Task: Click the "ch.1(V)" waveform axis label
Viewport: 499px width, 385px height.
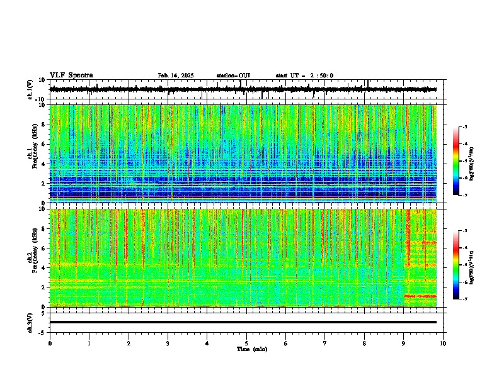Action: point(30,89)
